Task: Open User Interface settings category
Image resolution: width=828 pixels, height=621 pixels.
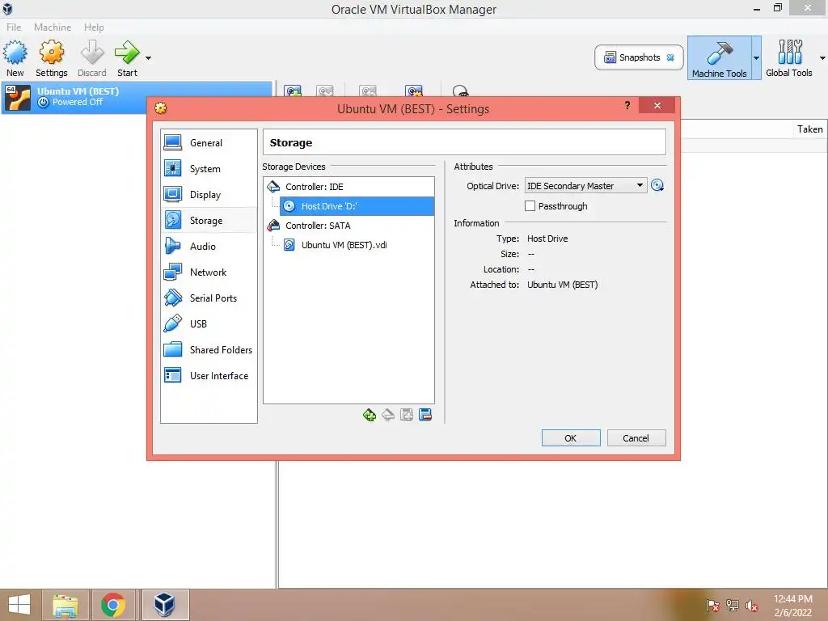Action: pyautogui.click(x=209, y=375)
